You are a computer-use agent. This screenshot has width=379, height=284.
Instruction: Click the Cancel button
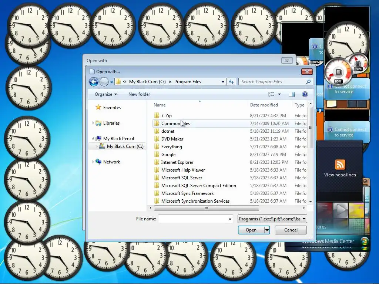coord(291,230)
